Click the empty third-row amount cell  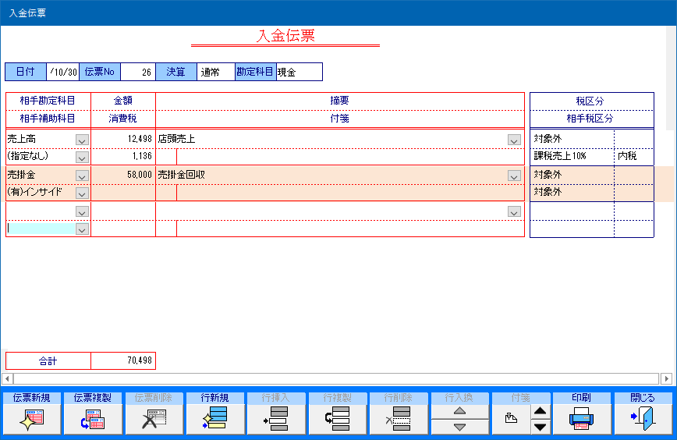(123, 211)
